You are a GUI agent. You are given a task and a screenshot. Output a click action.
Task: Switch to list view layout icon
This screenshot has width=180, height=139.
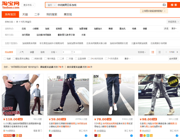click(x=159, y=52)
